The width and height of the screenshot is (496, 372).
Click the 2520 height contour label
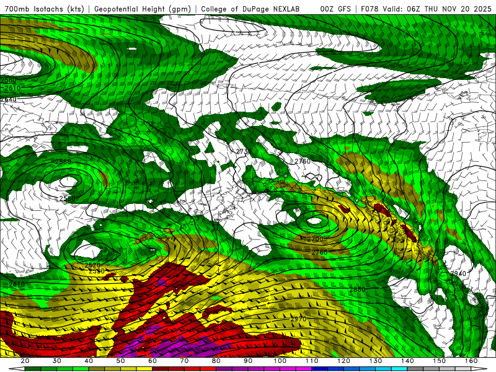tap(92, 265)
